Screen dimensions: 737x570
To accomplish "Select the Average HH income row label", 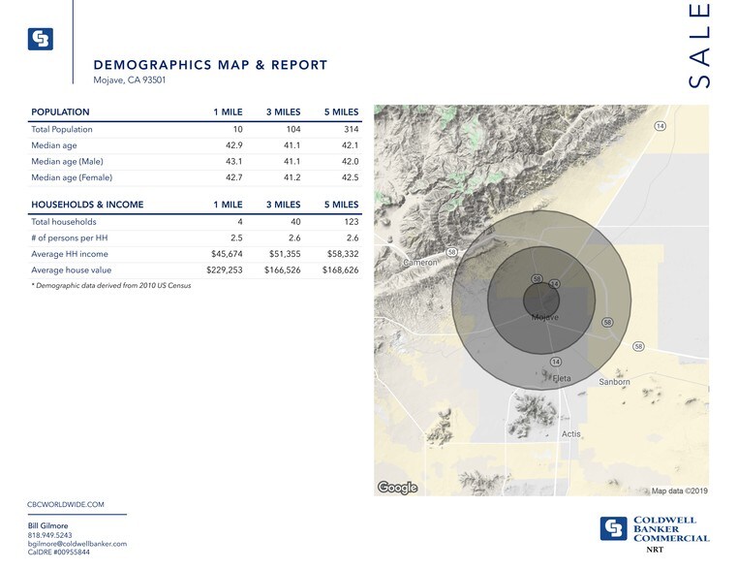I will pyautogui.click(x=70, y=254).
